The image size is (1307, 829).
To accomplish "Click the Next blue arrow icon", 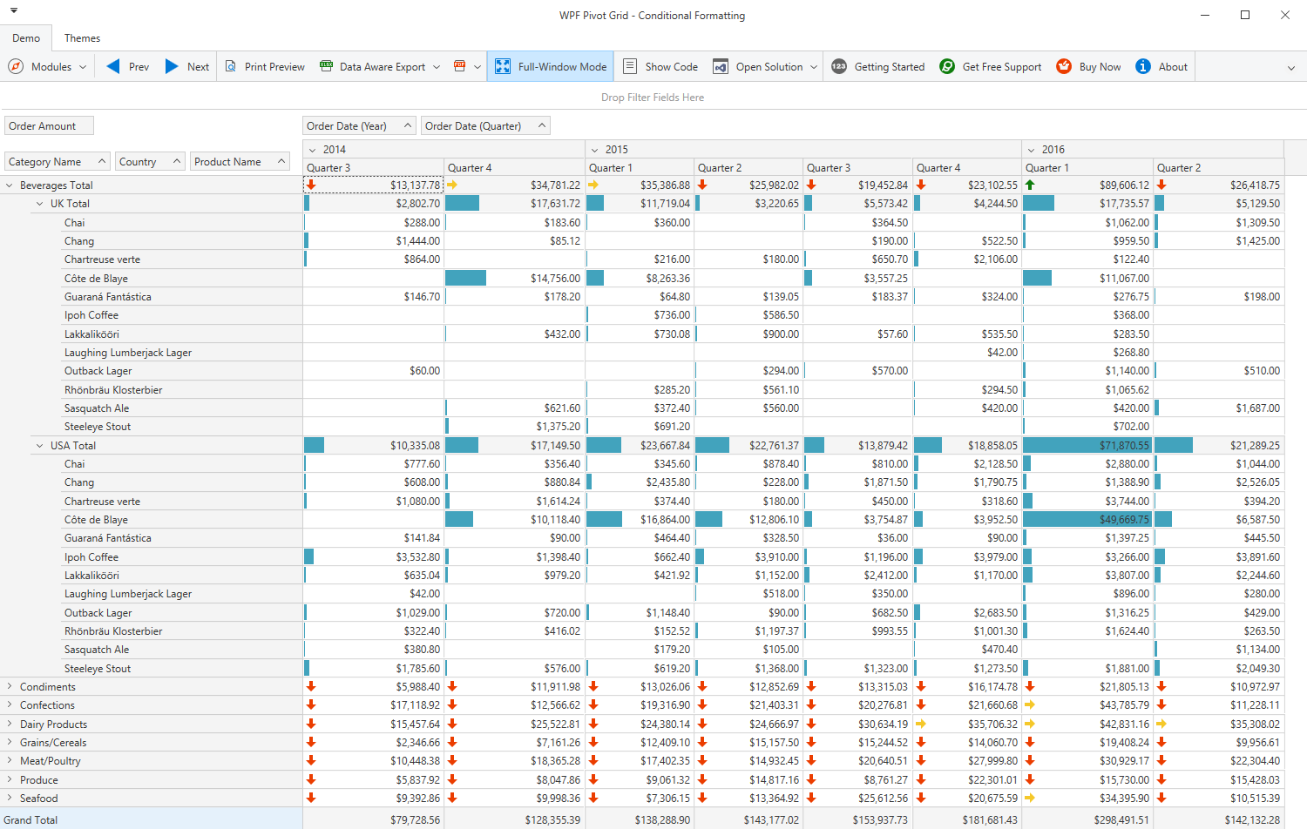I will point(172,67).
